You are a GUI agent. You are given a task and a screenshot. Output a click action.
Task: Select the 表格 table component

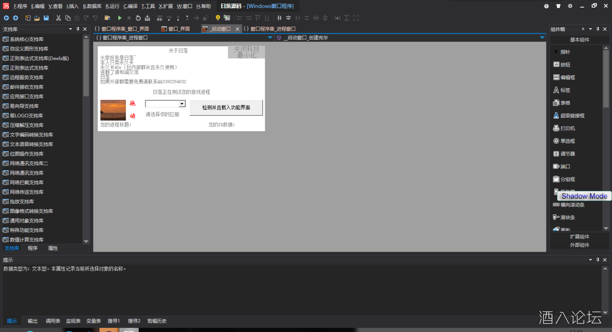tap(562, 103)
